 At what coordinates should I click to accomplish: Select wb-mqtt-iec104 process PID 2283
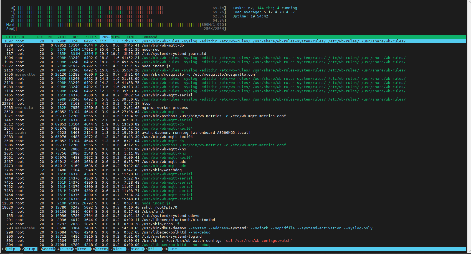click(x=234, y=137)
